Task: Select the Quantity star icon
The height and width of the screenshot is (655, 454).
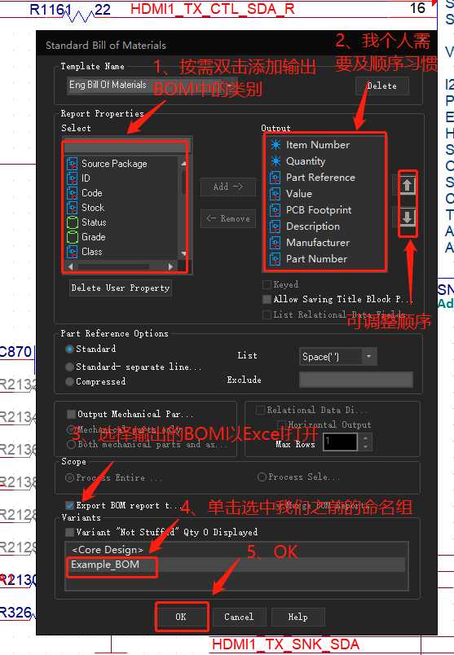Action: click(275, 160)
